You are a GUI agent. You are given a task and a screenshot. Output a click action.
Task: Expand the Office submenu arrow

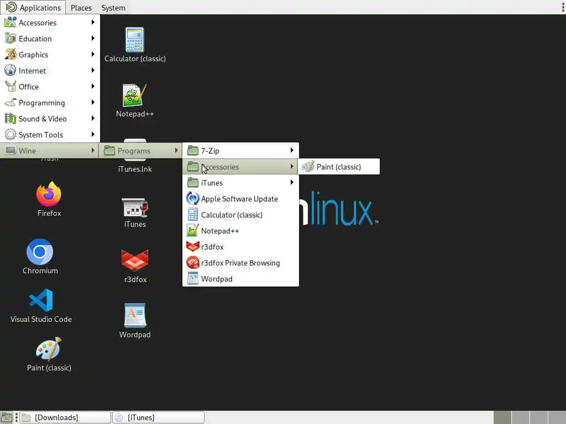click(93, 86)
